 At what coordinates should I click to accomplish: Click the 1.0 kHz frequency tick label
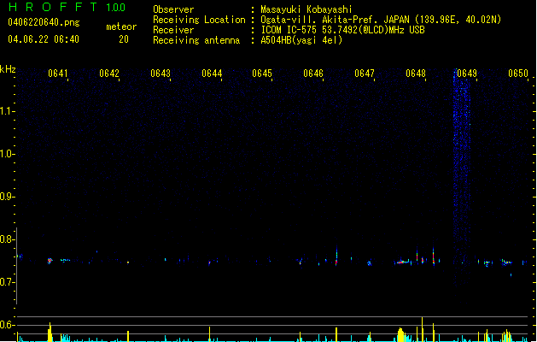[7, 154]
